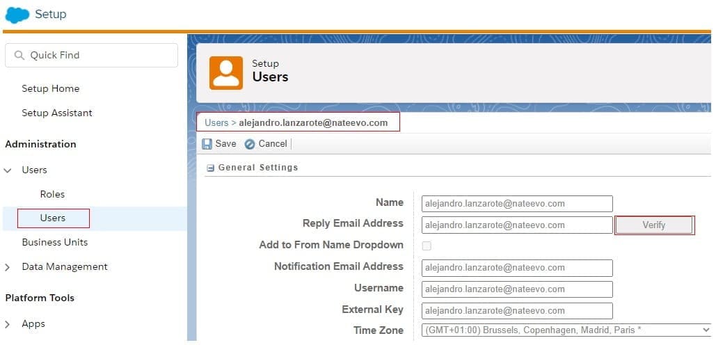This screenshot has width=716, height=345.
Task: Click in the Quick Find search box
Action: tap(97, 55)
